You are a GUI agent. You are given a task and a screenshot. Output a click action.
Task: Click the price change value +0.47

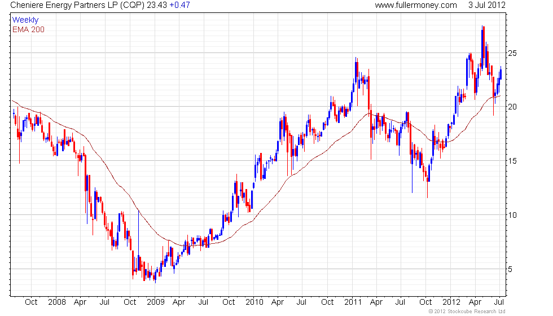[180, 5]
